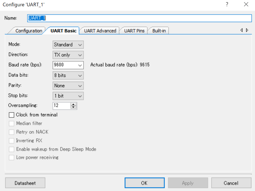Open the Mode dropdown

click(x=68, y=45)
